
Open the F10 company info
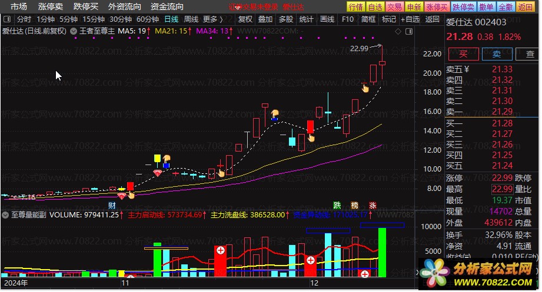coord(348,19)
